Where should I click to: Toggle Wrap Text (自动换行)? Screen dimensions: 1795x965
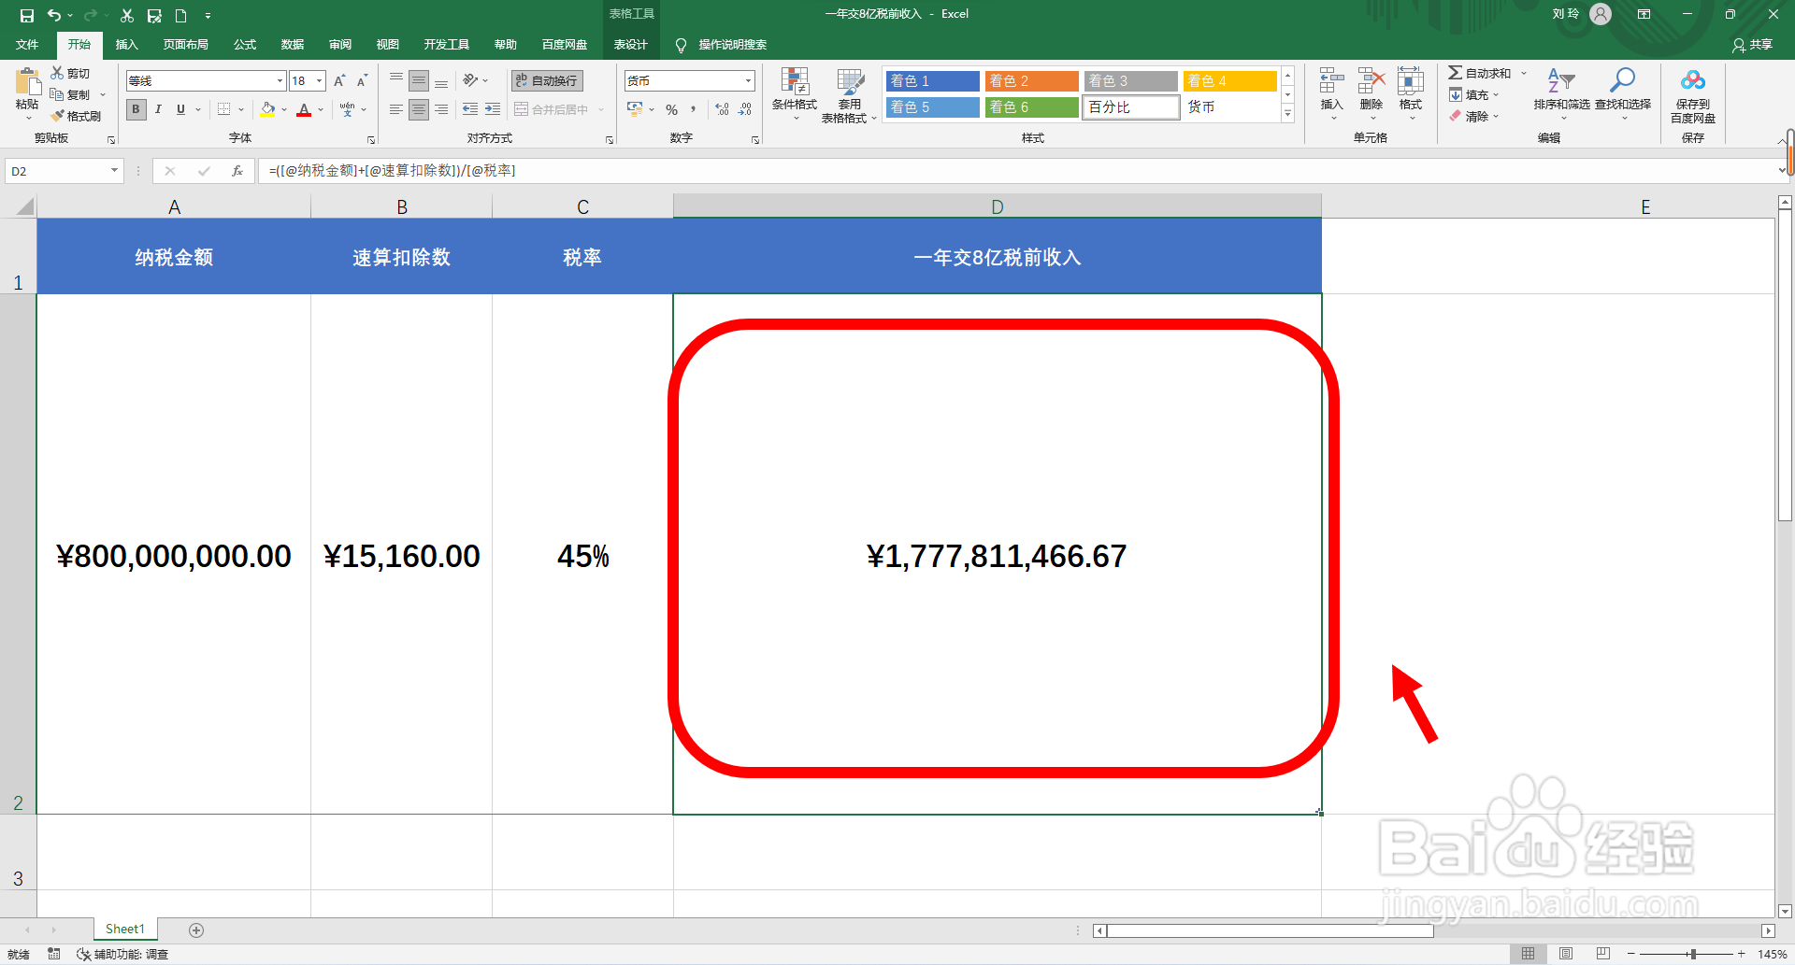(x=548, y=81)
